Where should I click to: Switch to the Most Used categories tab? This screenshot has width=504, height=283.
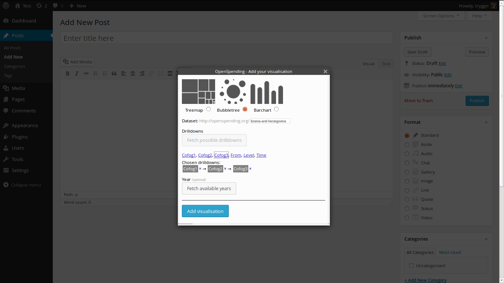[450, 252]
